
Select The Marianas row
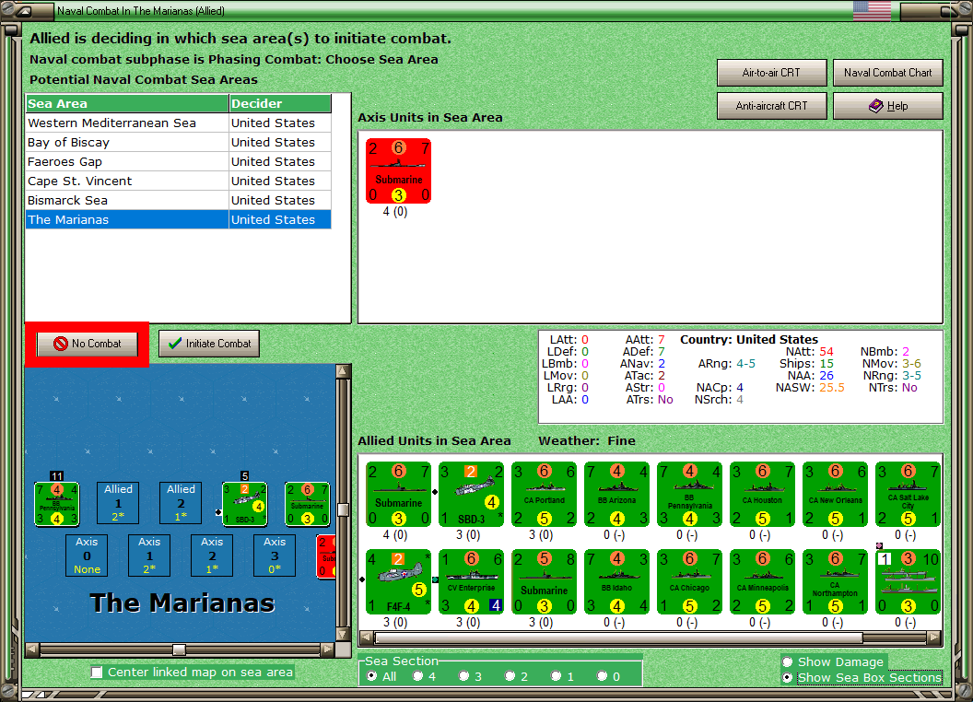178,219
